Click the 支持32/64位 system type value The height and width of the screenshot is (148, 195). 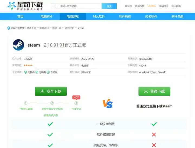(146, 59)
